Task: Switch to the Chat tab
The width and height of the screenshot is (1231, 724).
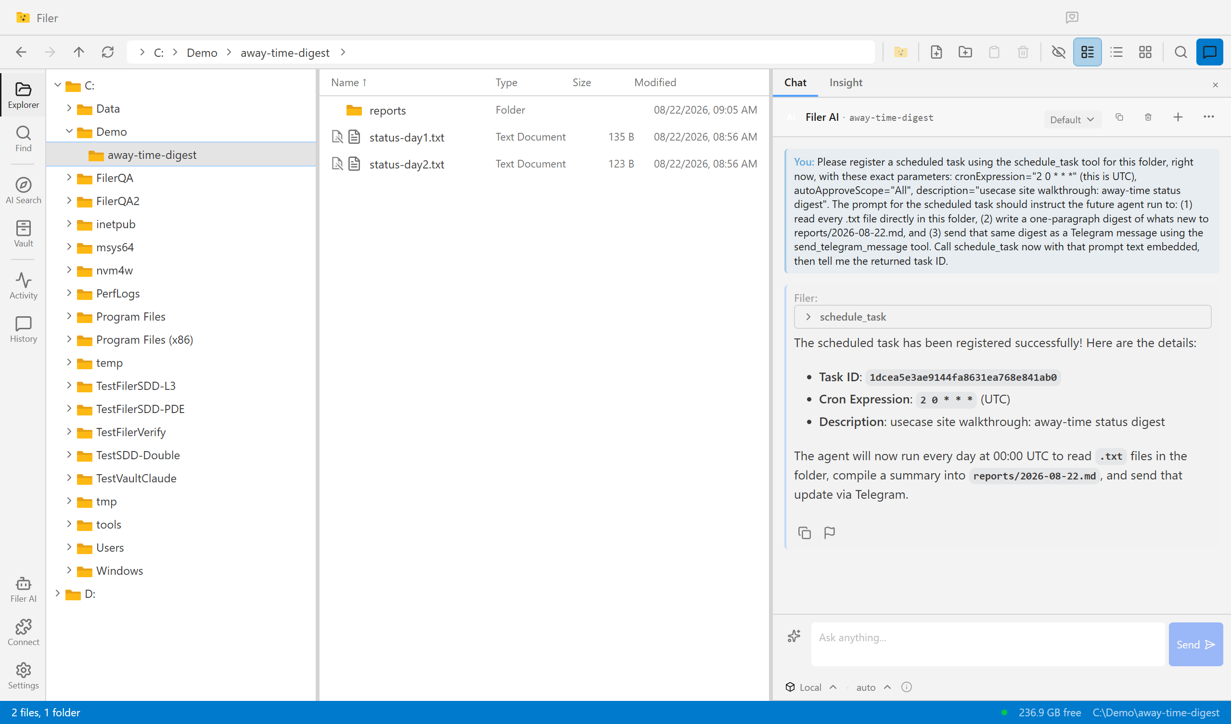Action: coord(795,83)
